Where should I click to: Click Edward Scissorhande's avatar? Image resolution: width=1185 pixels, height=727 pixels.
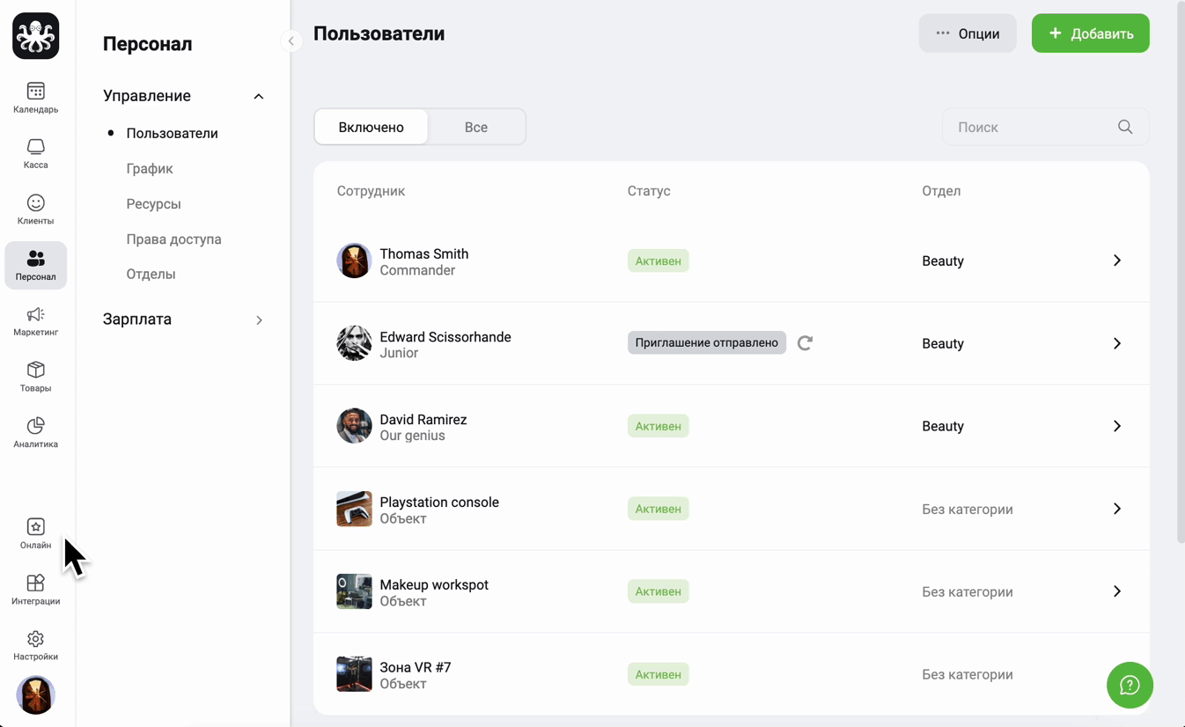click(354, 343)
